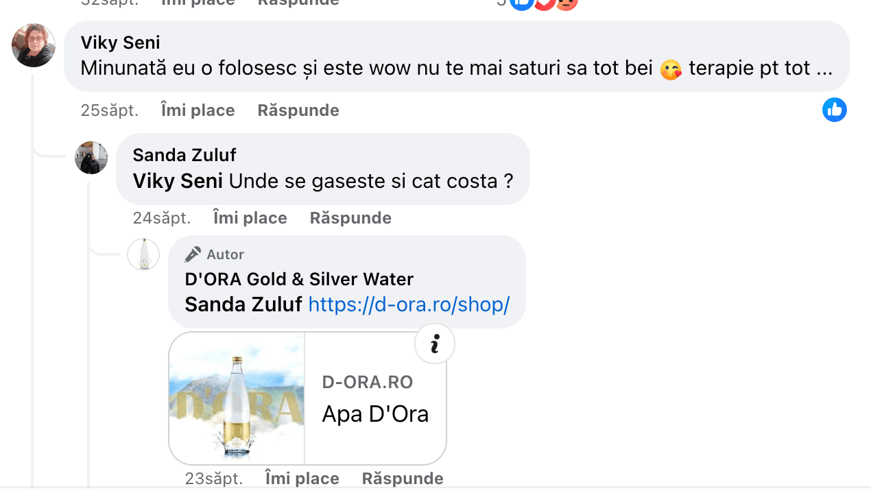Open the blue like reaction on Viky's comment
Screen dimensions: 871x491
pos(834,110)
